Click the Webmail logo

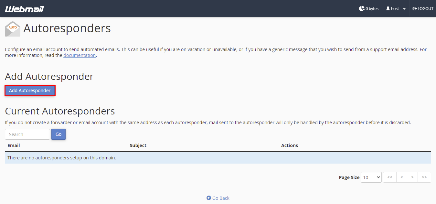pyautogui.click(x=24, y=9)
